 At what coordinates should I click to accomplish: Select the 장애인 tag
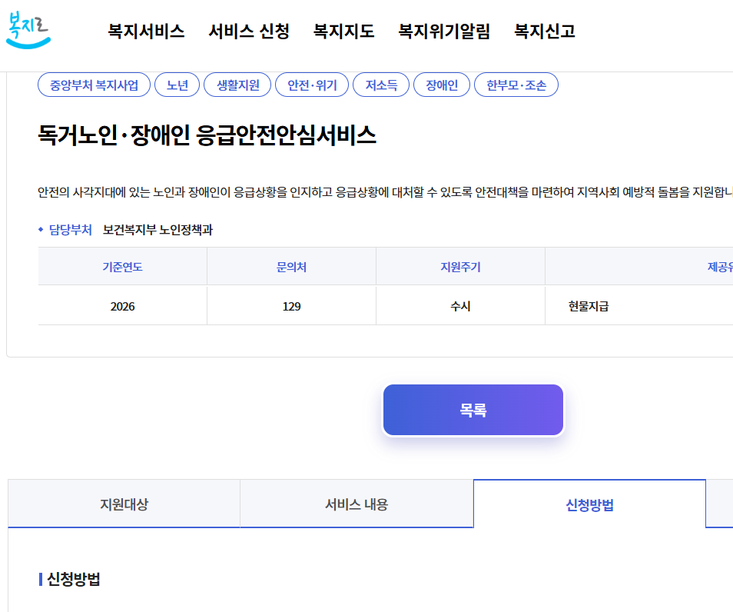[x=441, y=85]
